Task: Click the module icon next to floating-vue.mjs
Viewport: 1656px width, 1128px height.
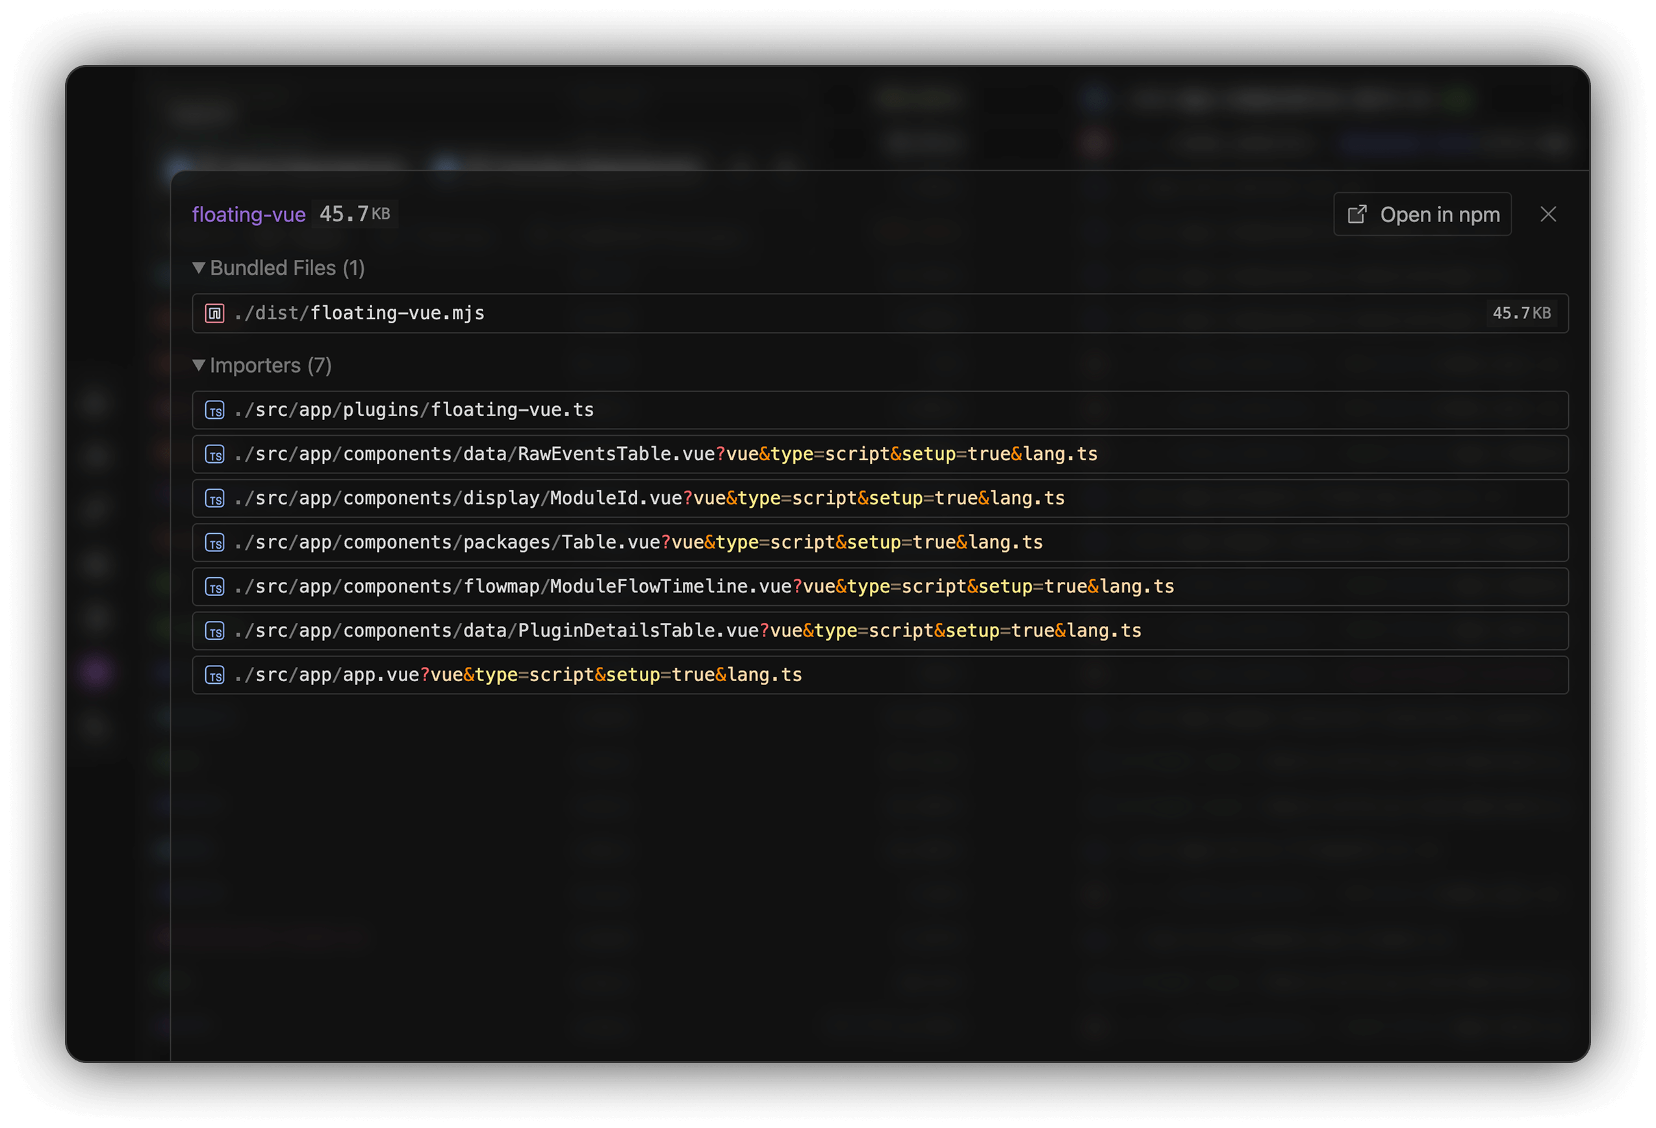Action: [214, 313]
